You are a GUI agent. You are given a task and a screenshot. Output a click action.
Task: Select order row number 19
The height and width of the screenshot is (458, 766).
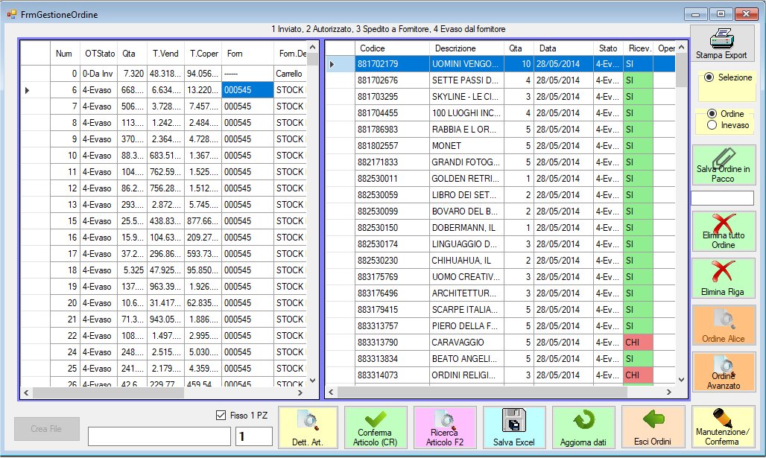coord(164,286)
